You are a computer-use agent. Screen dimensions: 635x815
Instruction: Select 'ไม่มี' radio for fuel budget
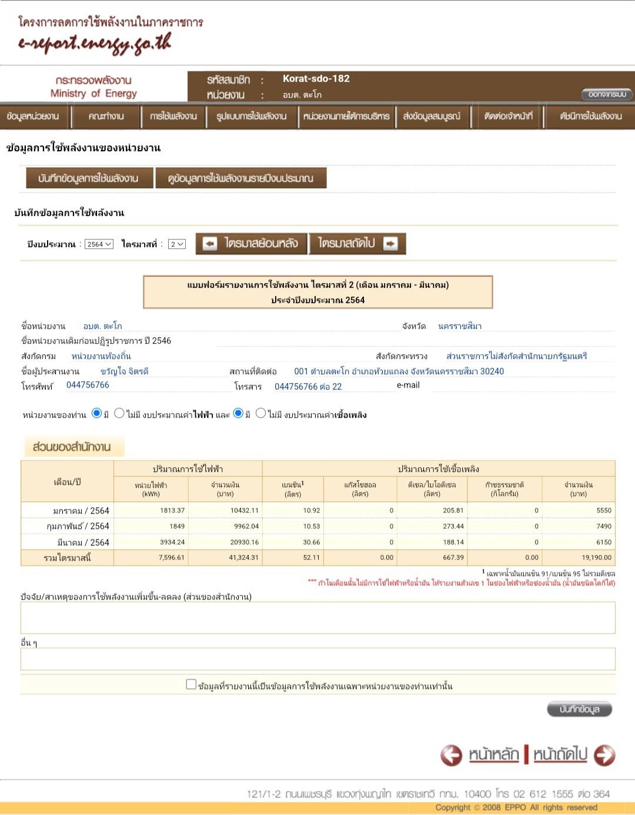click(261, 413)
